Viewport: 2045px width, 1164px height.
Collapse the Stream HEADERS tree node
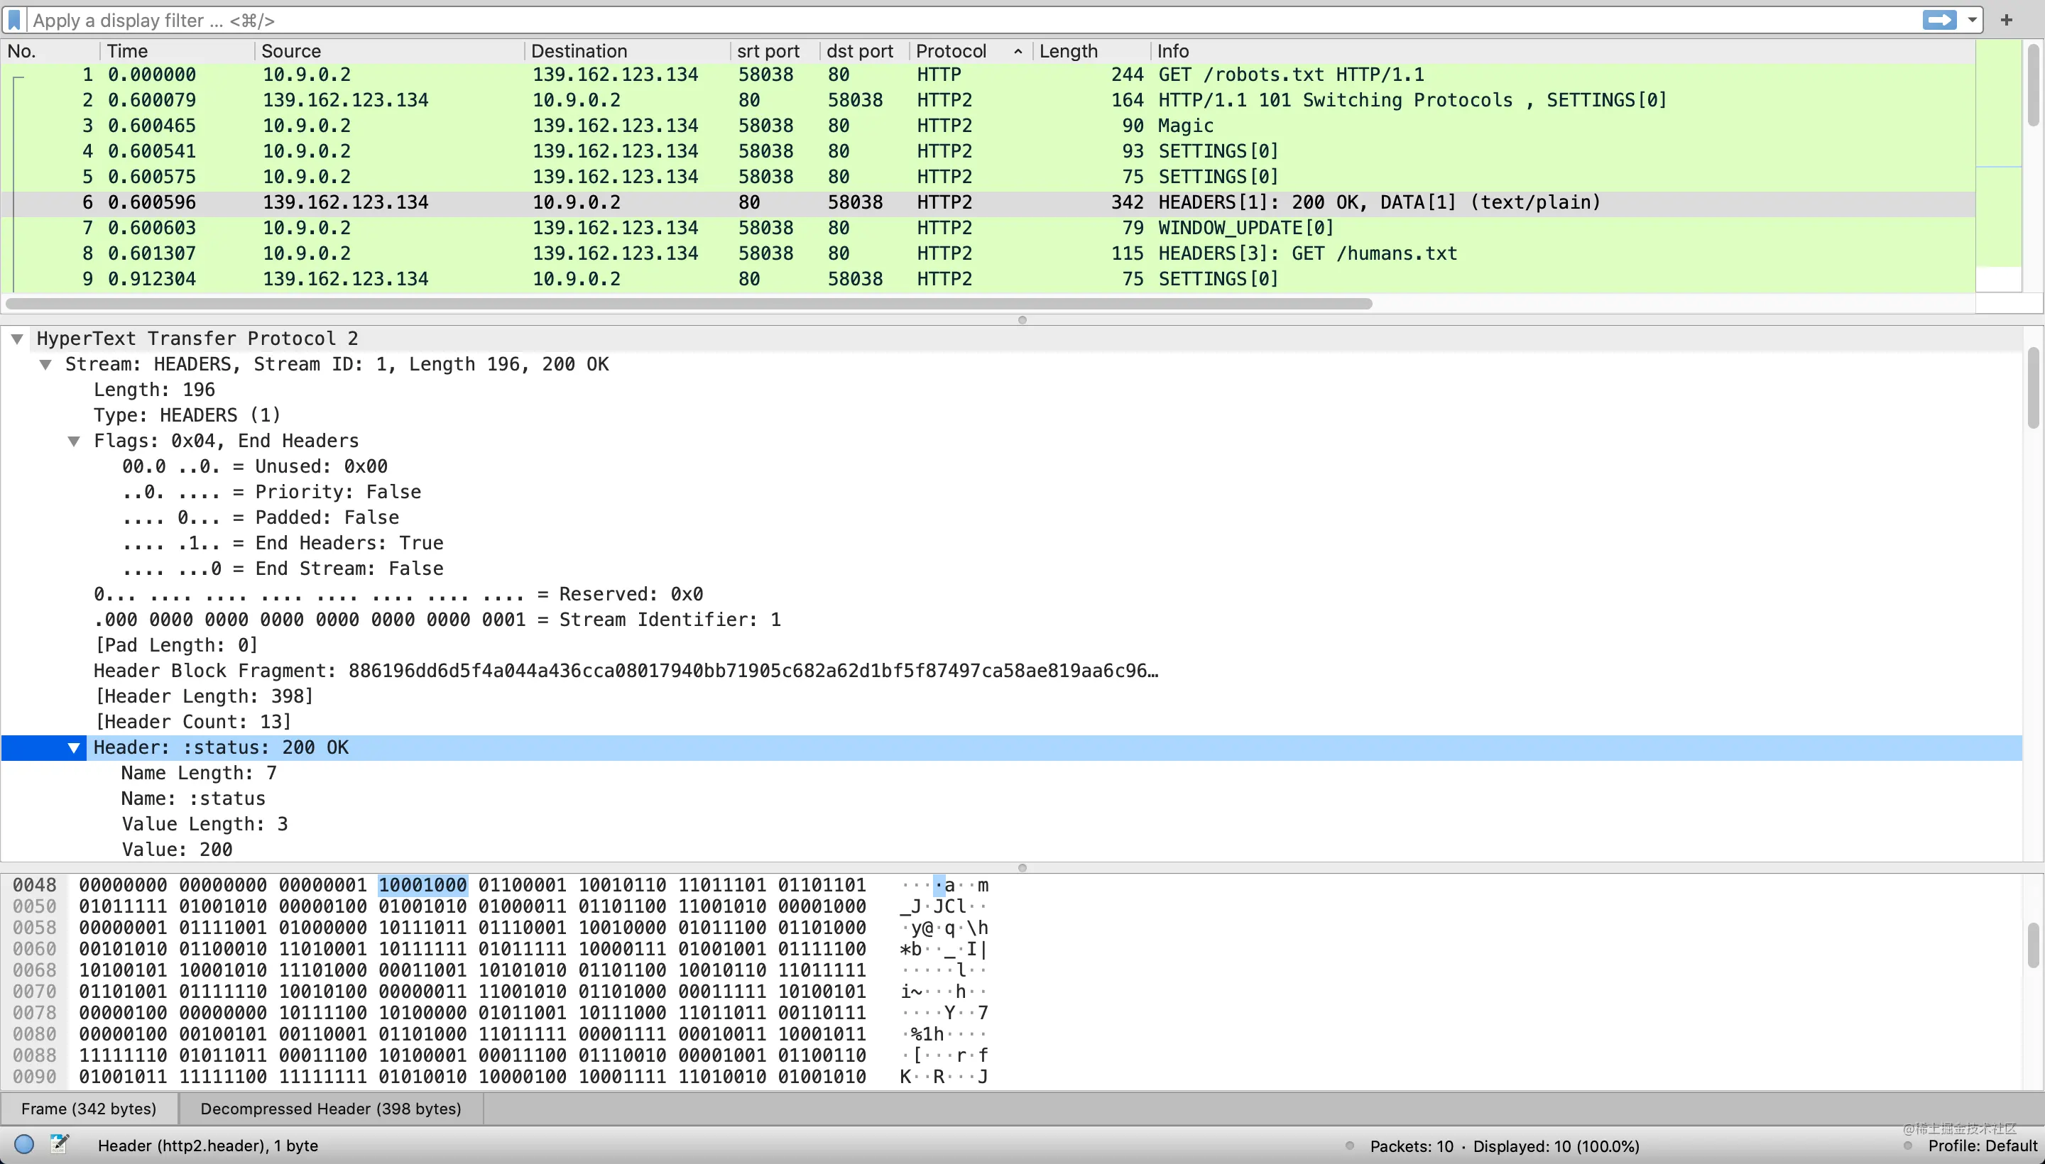coord(45,365)
